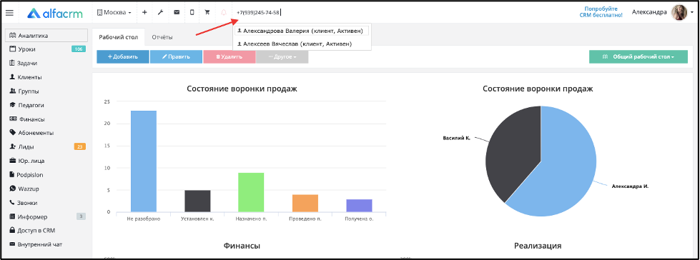
Task: Click the mobile phone icon in the top bar
Action: [x=192, y=12]
